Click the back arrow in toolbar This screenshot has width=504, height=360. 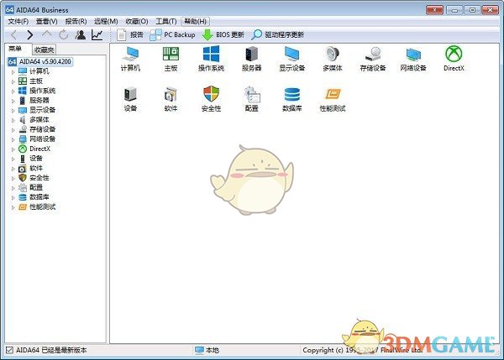click(x=13, y=34)
